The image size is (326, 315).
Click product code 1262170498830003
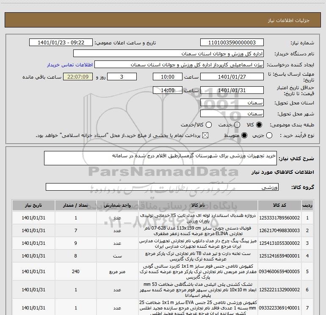click(279, 231)
